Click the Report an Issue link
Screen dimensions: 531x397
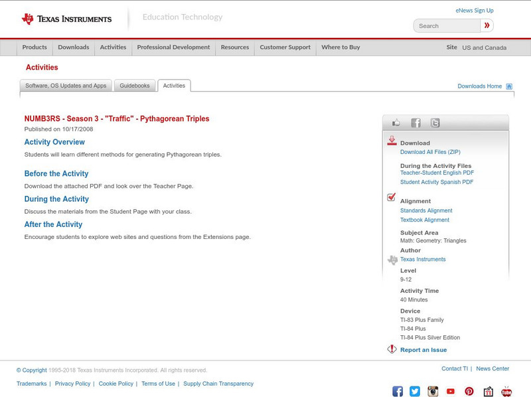(423, 350)
